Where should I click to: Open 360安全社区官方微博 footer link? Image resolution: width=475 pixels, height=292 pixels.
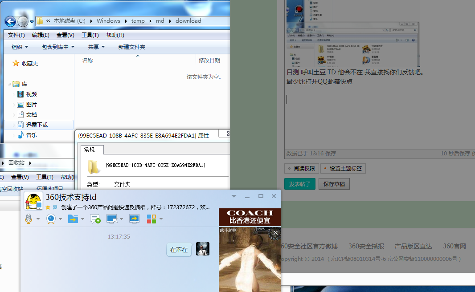309,246
